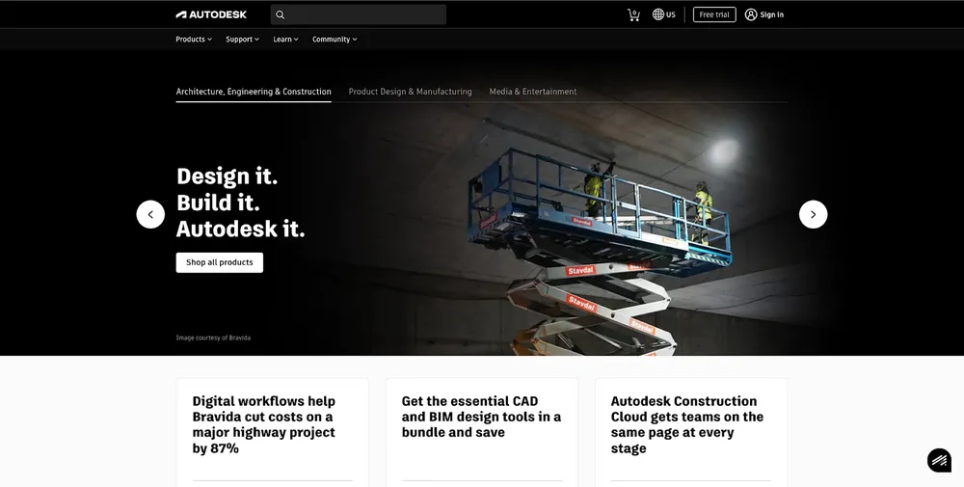Image resolution: width=964 pixels, height=487 pixels.
Task: Click the globe region icon
Action: point(658,14)
